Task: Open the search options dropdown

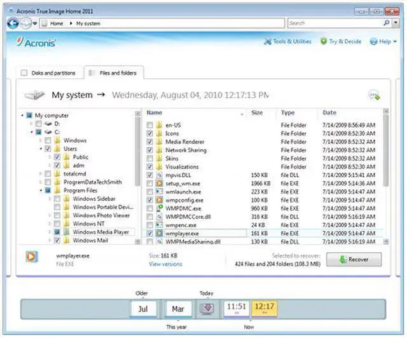Action: tap(396, 23)
